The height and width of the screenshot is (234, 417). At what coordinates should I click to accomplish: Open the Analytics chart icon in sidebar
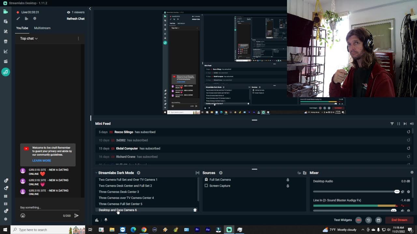pos(6,51)
